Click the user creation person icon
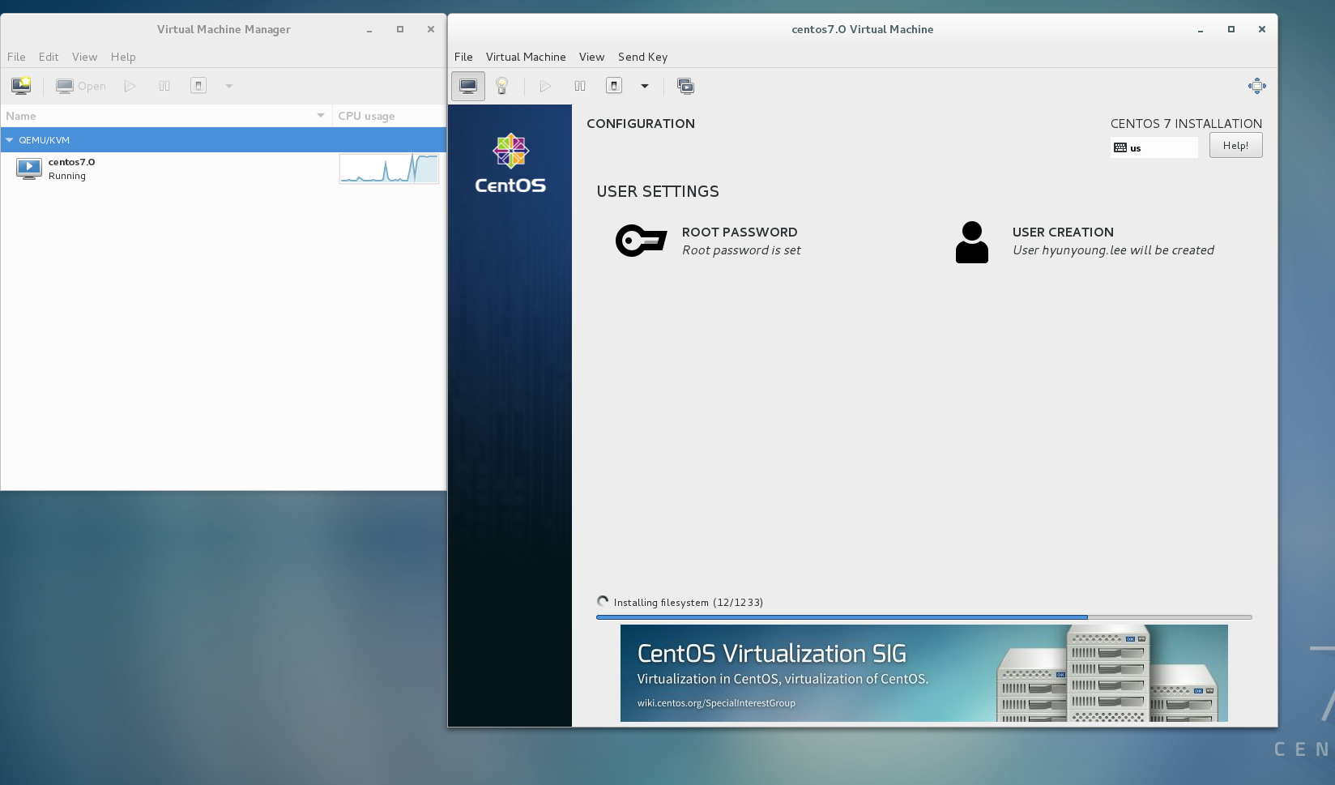 [x=972, y=242]
